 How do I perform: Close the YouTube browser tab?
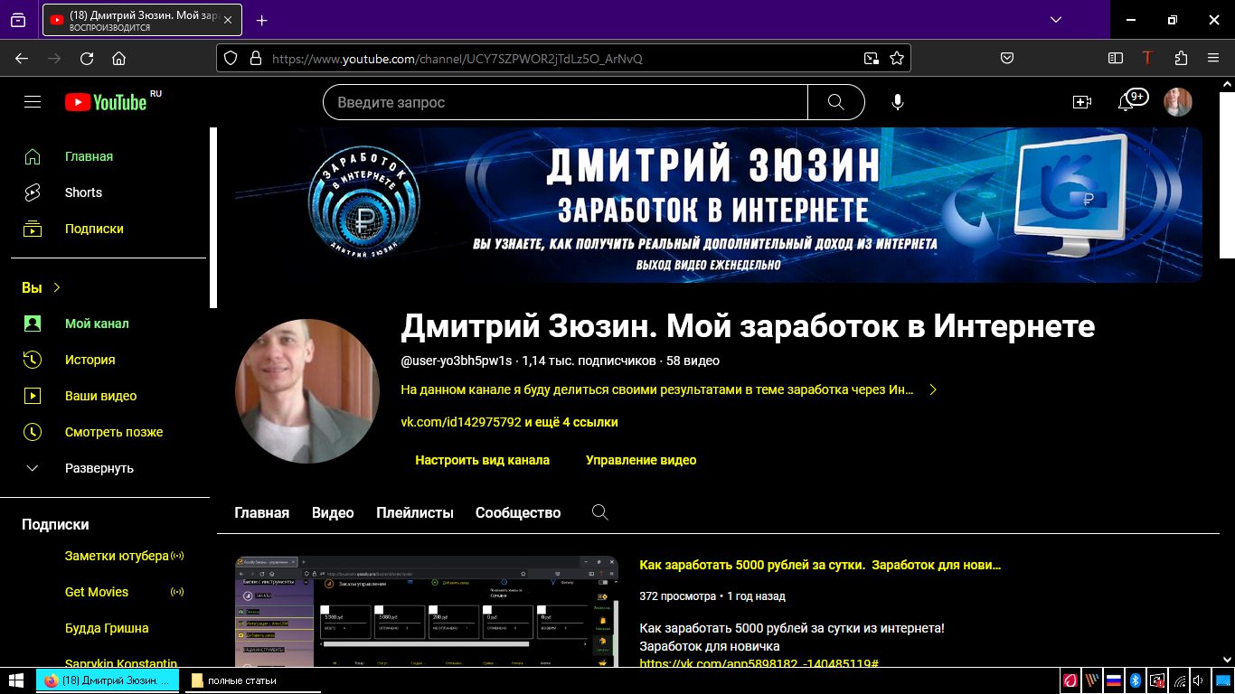(x=228, y=20)
